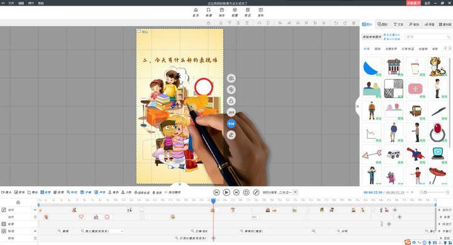The width and height of the screenshot is (453, 245).
Task: Open the ellipsis menu on second effect clip
Action: 122,231
